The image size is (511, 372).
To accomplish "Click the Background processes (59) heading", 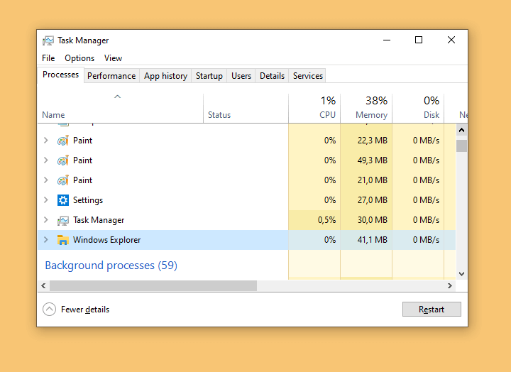I will [111, 266].
